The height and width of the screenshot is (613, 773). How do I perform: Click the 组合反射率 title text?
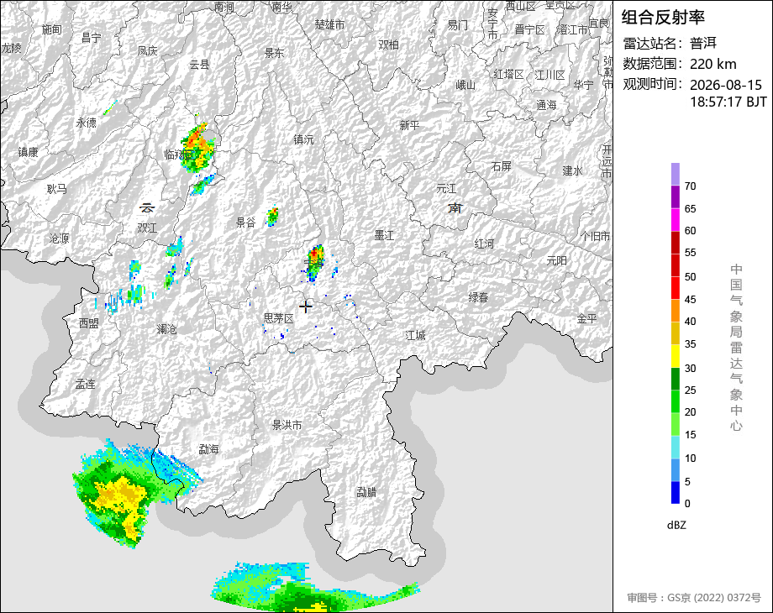click(x=663, y=18)
